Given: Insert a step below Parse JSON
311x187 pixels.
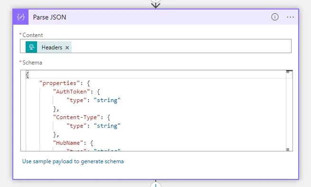Looking at the screenshot, I should (x=156, y=185).
